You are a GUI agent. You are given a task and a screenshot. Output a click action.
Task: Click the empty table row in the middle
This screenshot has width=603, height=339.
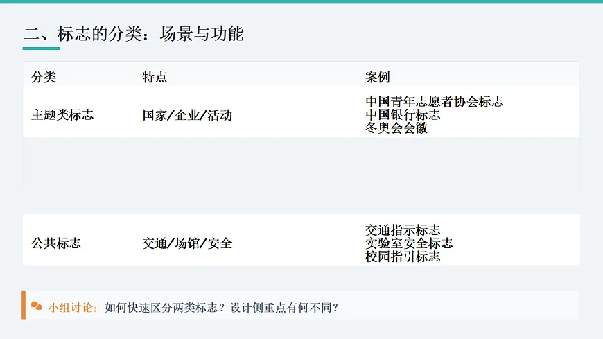tap(301, 162)
